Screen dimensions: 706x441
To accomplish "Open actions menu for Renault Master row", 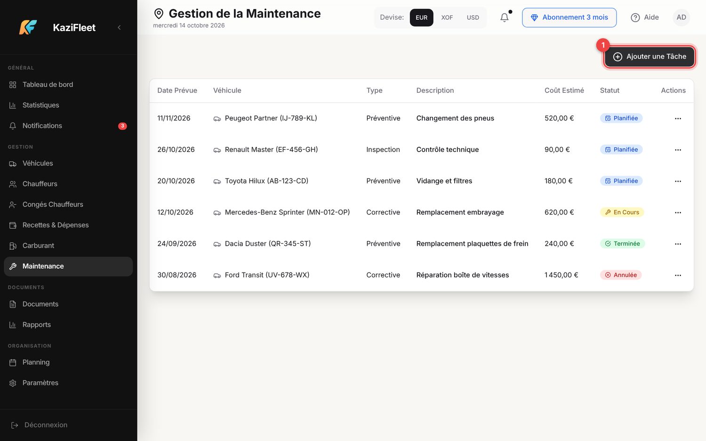I will click(678, 150).
